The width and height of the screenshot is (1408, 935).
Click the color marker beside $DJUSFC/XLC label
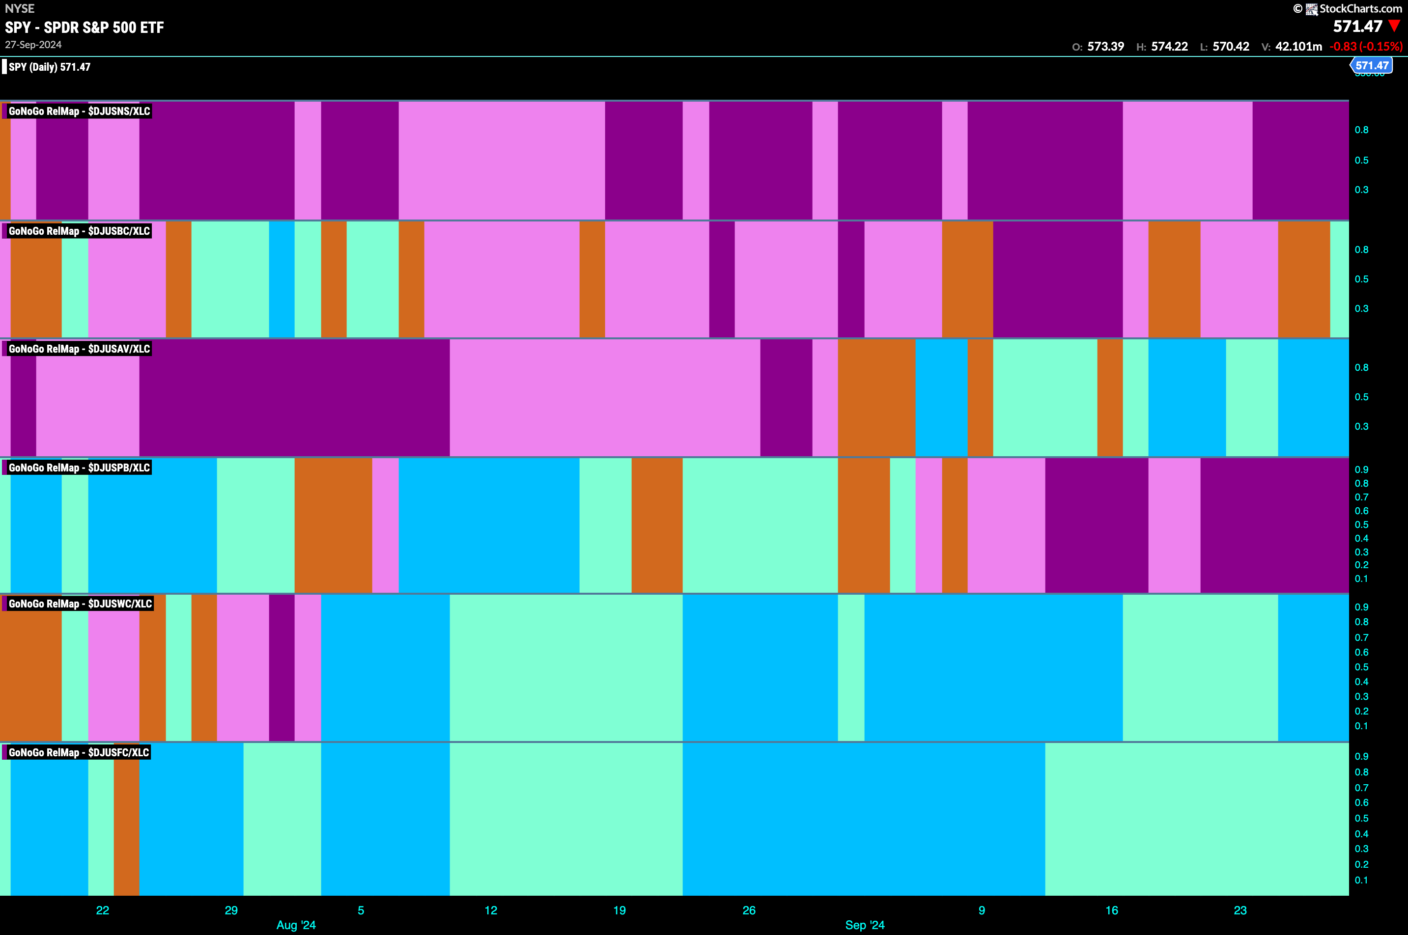coord(5,752)
